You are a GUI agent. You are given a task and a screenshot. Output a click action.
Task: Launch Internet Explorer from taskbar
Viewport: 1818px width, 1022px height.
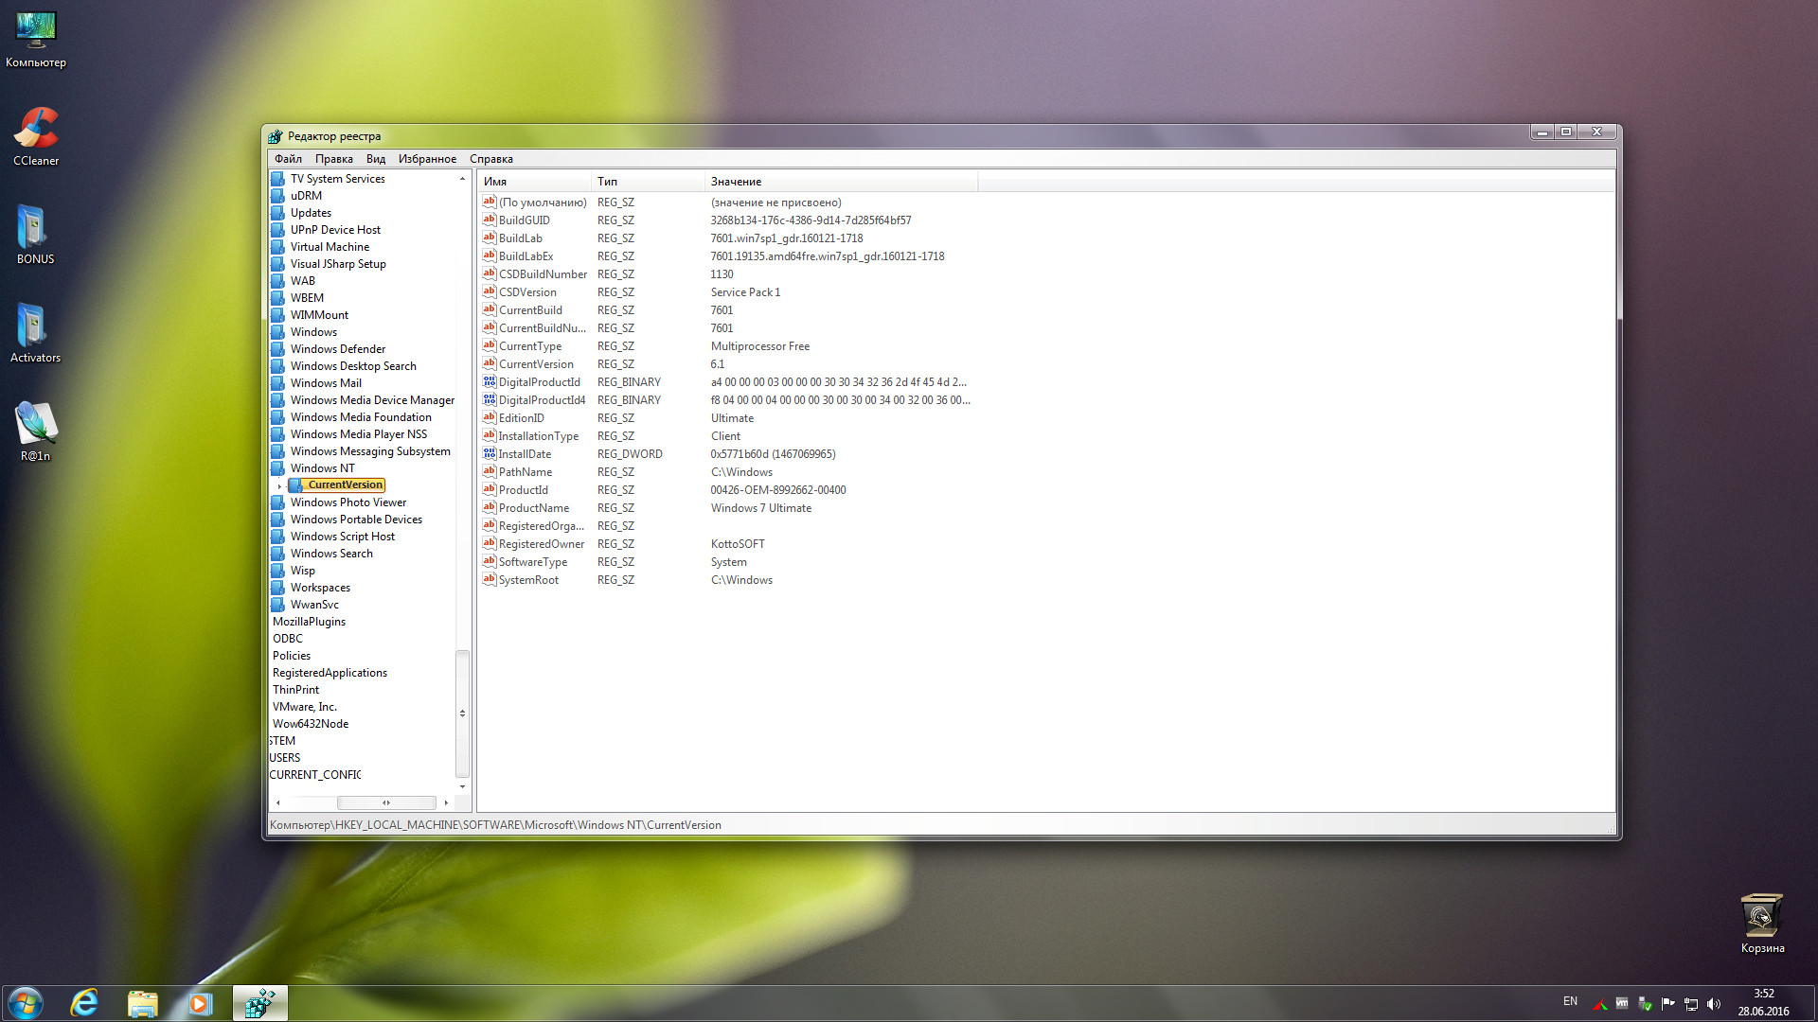84,1003
